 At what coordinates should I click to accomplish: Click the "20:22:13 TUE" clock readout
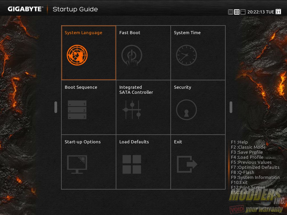(x=261, y=12)
